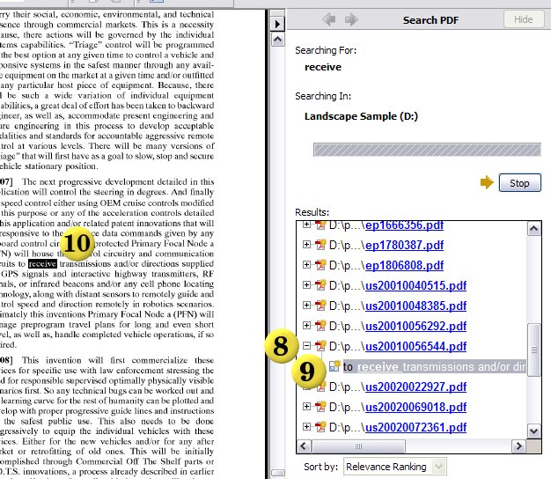The image size is (551, 479).
Task: Click the PDF icon beside ep1806808.pdf
Action: (320, 264)
